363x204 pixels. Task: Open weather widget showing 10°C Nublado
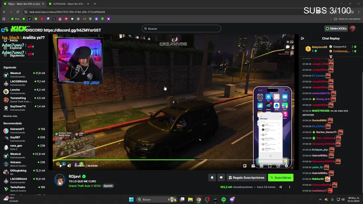(x=11, y=199)
